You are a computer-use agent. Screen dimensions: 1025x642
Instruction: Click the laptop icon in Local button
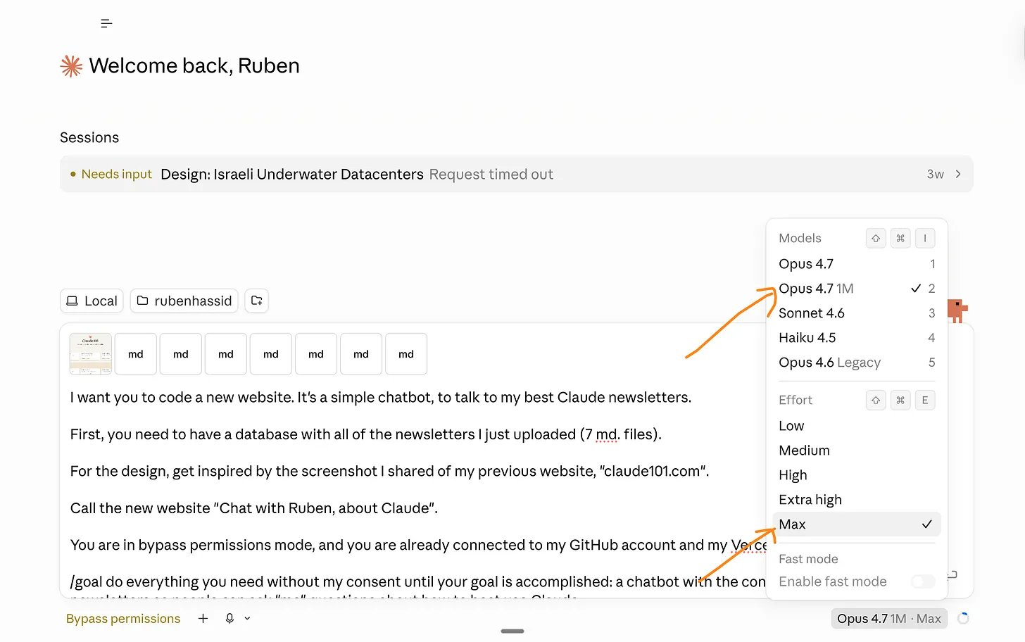72,301
